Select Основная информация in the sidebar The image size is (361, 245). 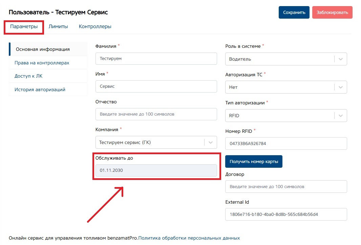click(43, 49)
